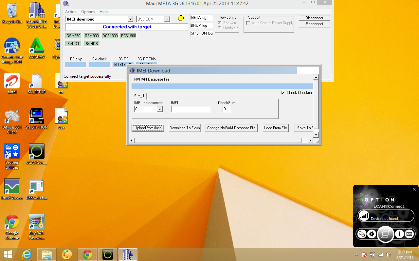The width and height of the screenshot is (419, 261).
Task: Open the usa desktop icon
Action: click(61, 119)
